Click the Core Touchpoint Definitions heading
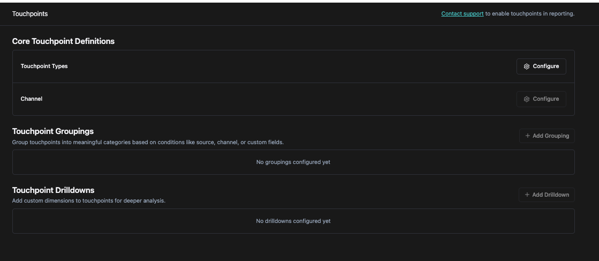This screenshot has width=599, height=261. pos(63,41)
